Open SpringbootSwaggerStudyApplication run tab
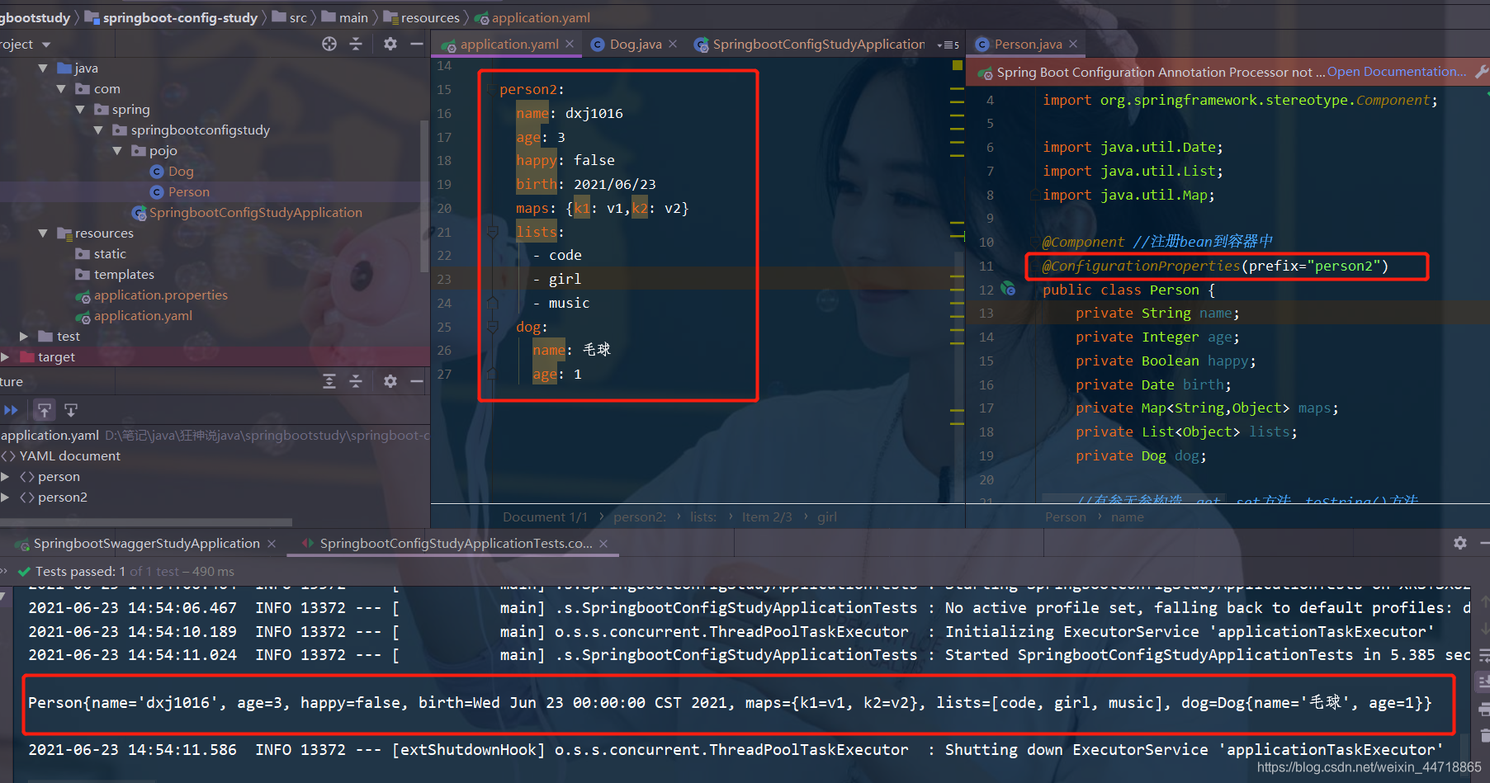Viewport: 1490px width, 783px height. (145, 543)
